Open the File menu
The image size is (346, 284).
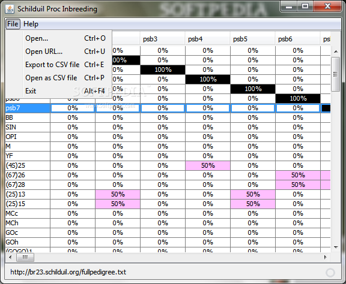[x=13, y=24]
